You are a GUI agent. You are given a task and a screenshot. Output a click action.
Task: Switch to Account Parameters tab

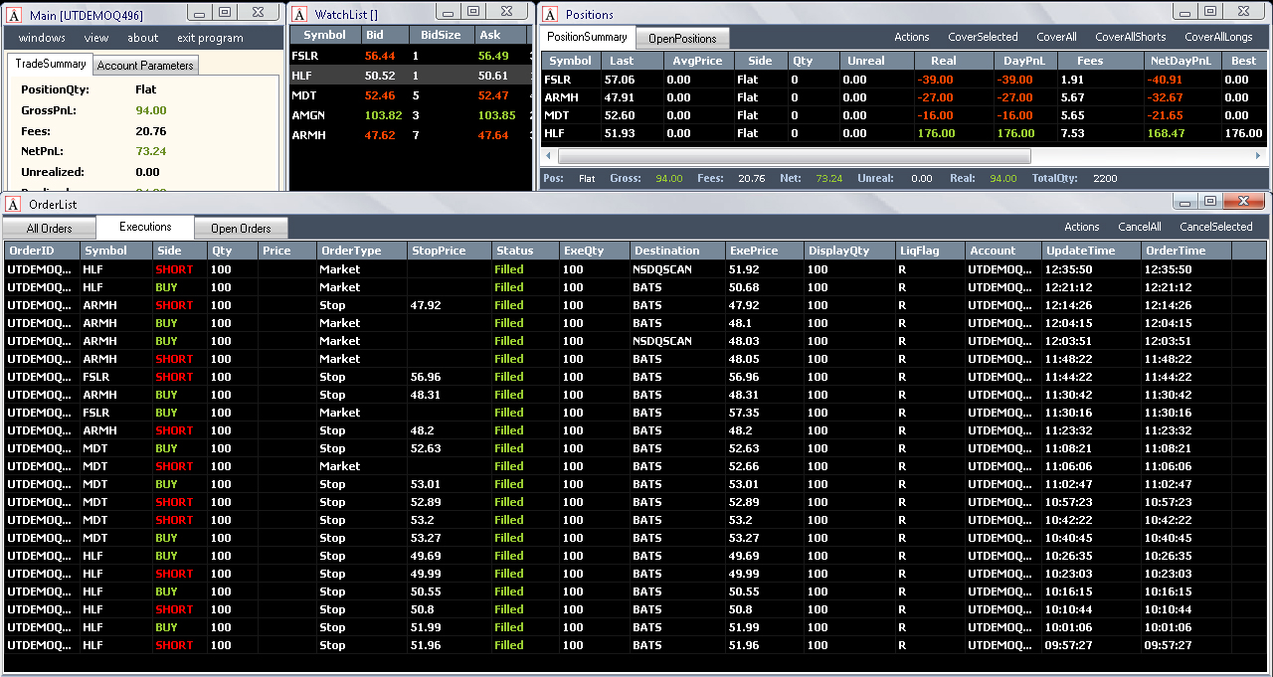(x=145, y=66)
